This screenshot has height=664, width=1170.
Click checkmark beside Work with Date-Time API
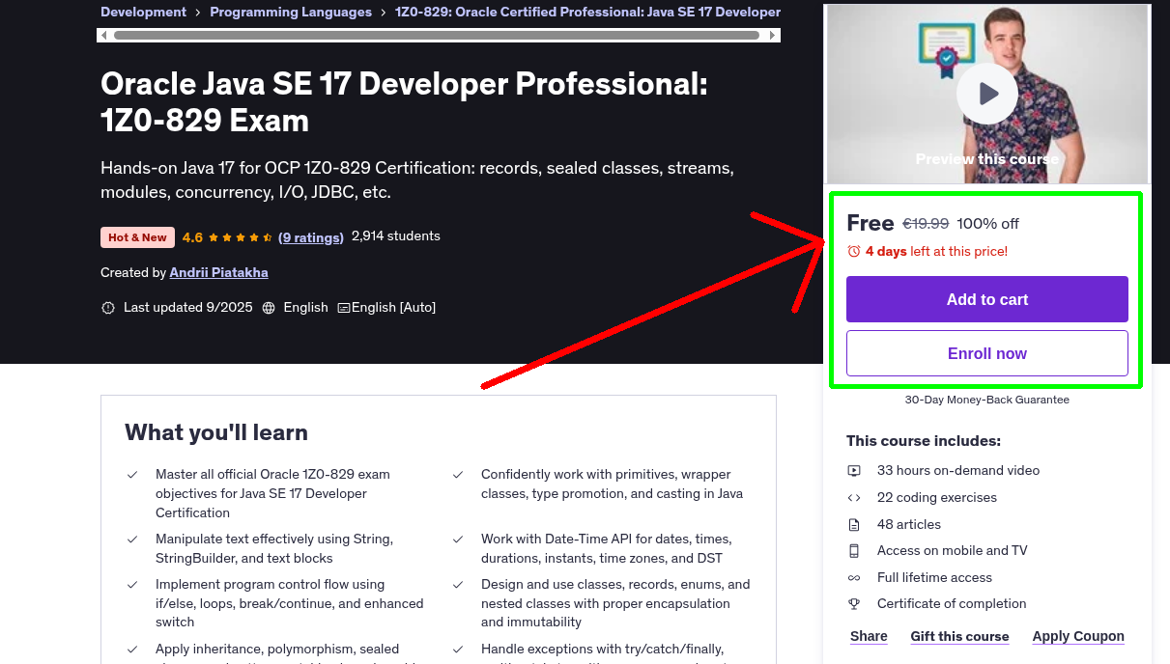pyautogui.click(x=458, y=539)
